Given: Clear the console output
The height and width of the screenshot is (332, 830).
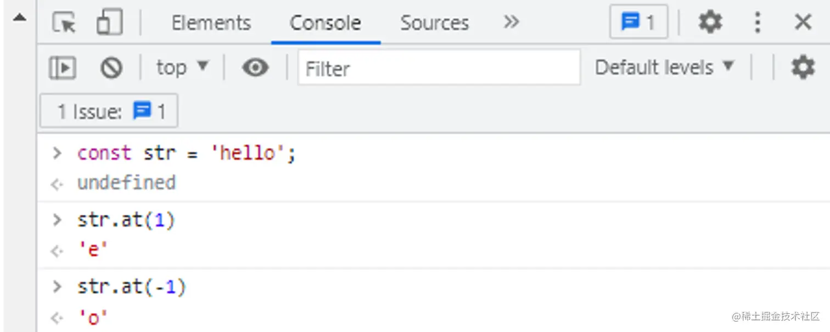Looking at the screenshot, I should [111, 68].
